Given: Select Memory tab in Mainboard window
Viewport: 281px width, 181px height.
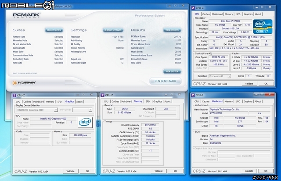Looking at the screenshot, I should click(229, 101).
